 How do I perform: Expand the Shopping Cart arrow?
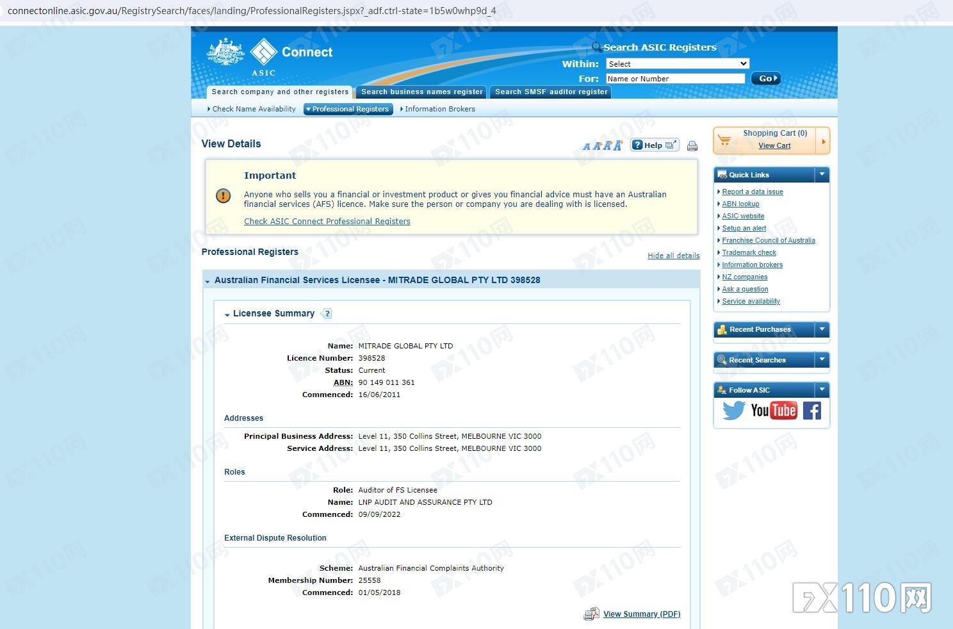point(824,141)
